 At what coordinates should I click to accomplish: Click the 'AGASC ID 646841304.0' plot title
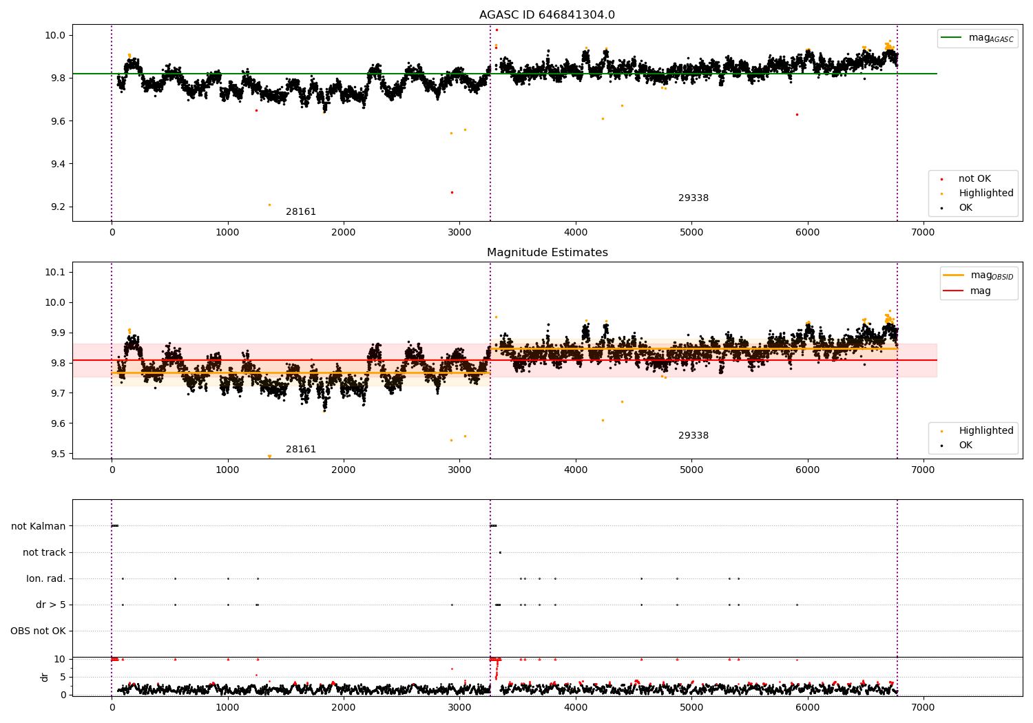(547, 15)
